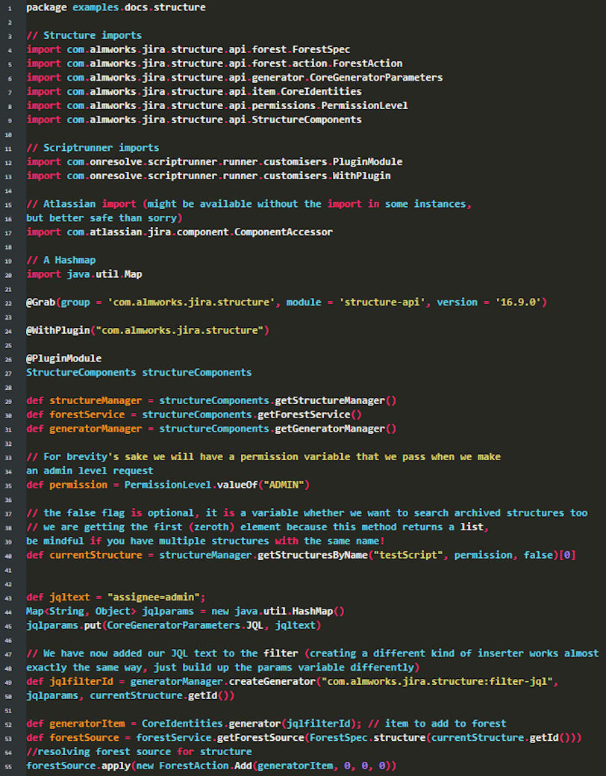The height and width of the screenshot is (776, 606).
Task: Click the 'def jqlfilterId' line
Action: (x=293, y=681)
